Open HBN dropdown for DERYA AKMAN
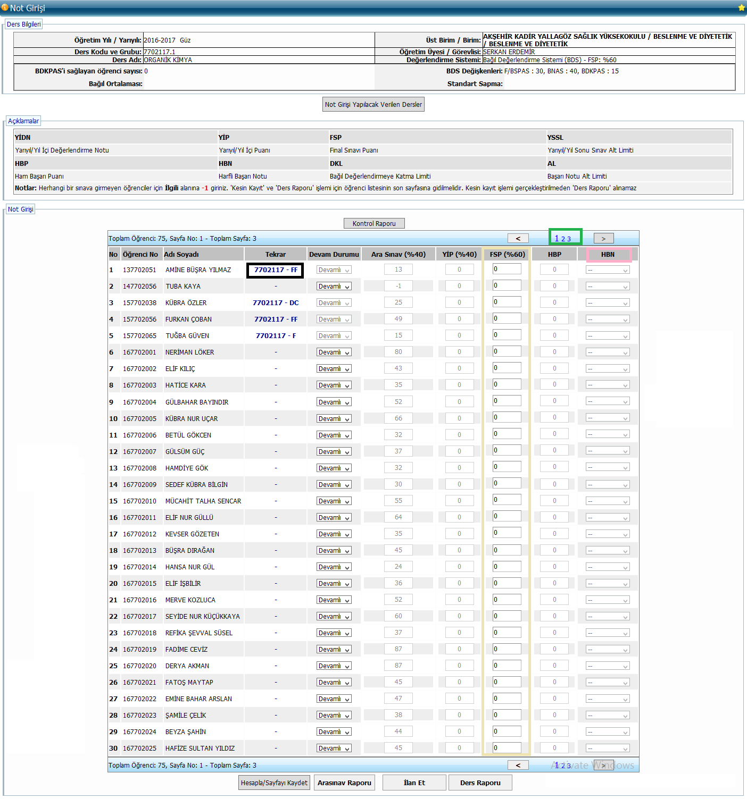 [x=608, y=666]
